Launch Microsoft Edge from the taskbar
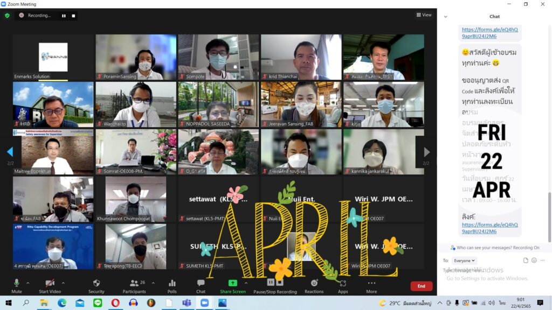This screenshot has height=310, width=552. (62, 302)
